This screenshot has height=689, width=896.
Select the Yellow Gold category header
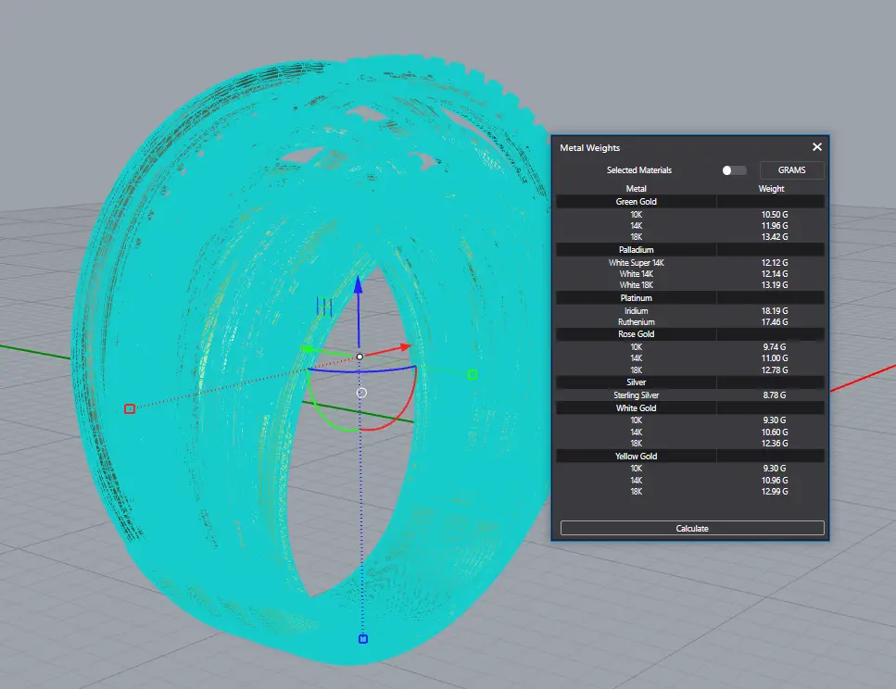(636, 456)
